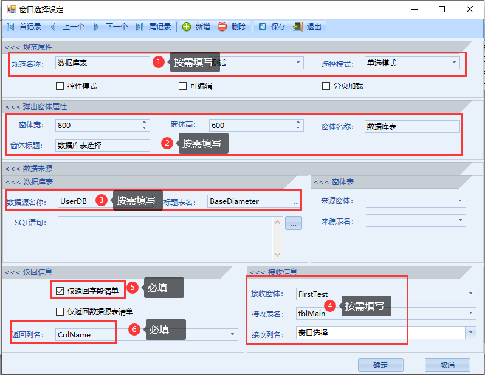Close the 窗口选择设定 window

point(470,9)
